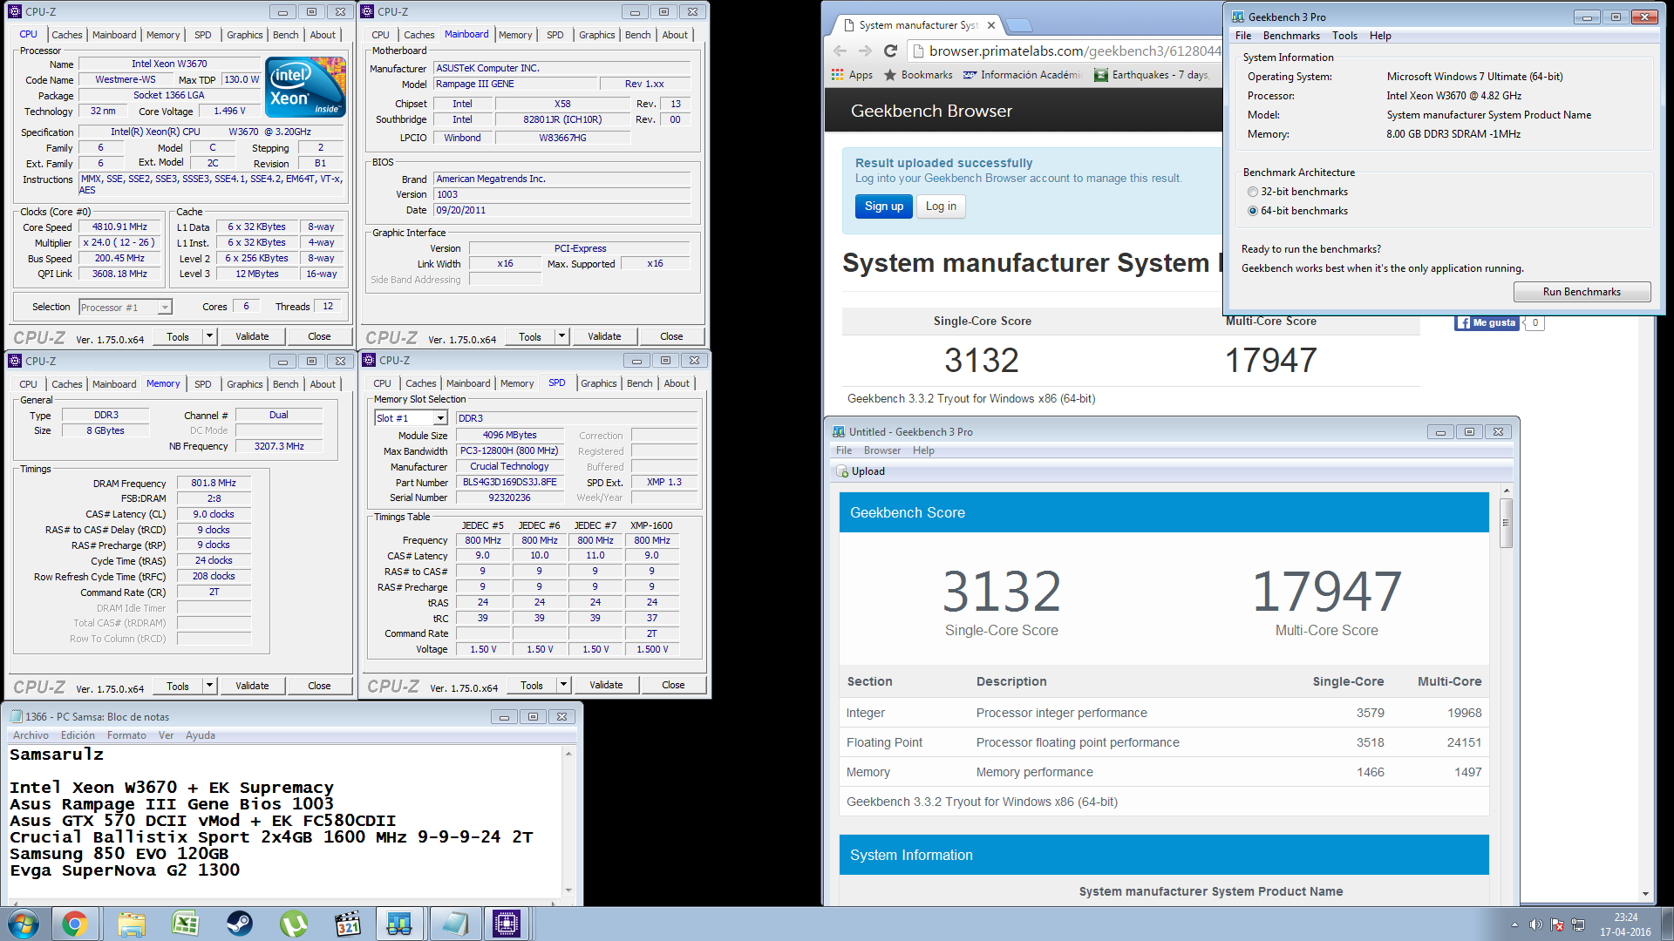Click the Integer section row
This screenshot has width=1674, height=941.
[x=1164, y=713]
